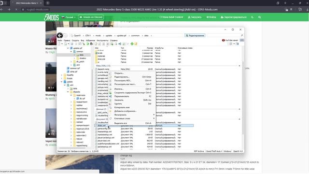This screenshot has width=309, height=174.
Task: Click the GTA V breadcrumb segment
Action: click(88, 35)
